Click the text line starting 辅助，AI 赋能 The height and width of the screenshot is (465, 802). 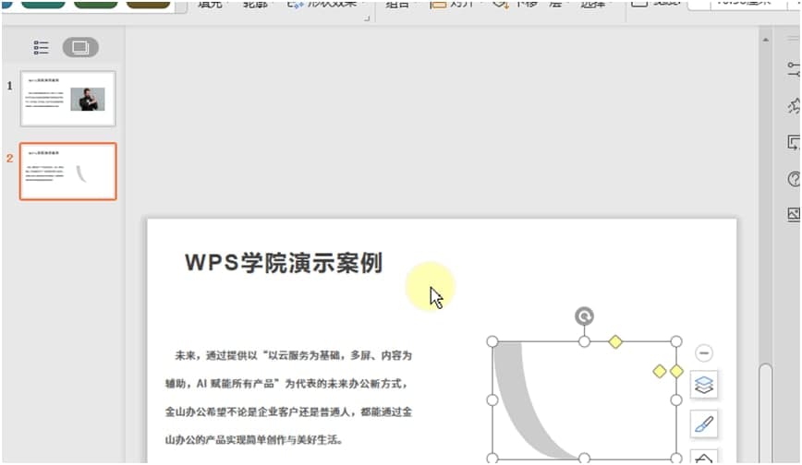click(x=286, y=383)
